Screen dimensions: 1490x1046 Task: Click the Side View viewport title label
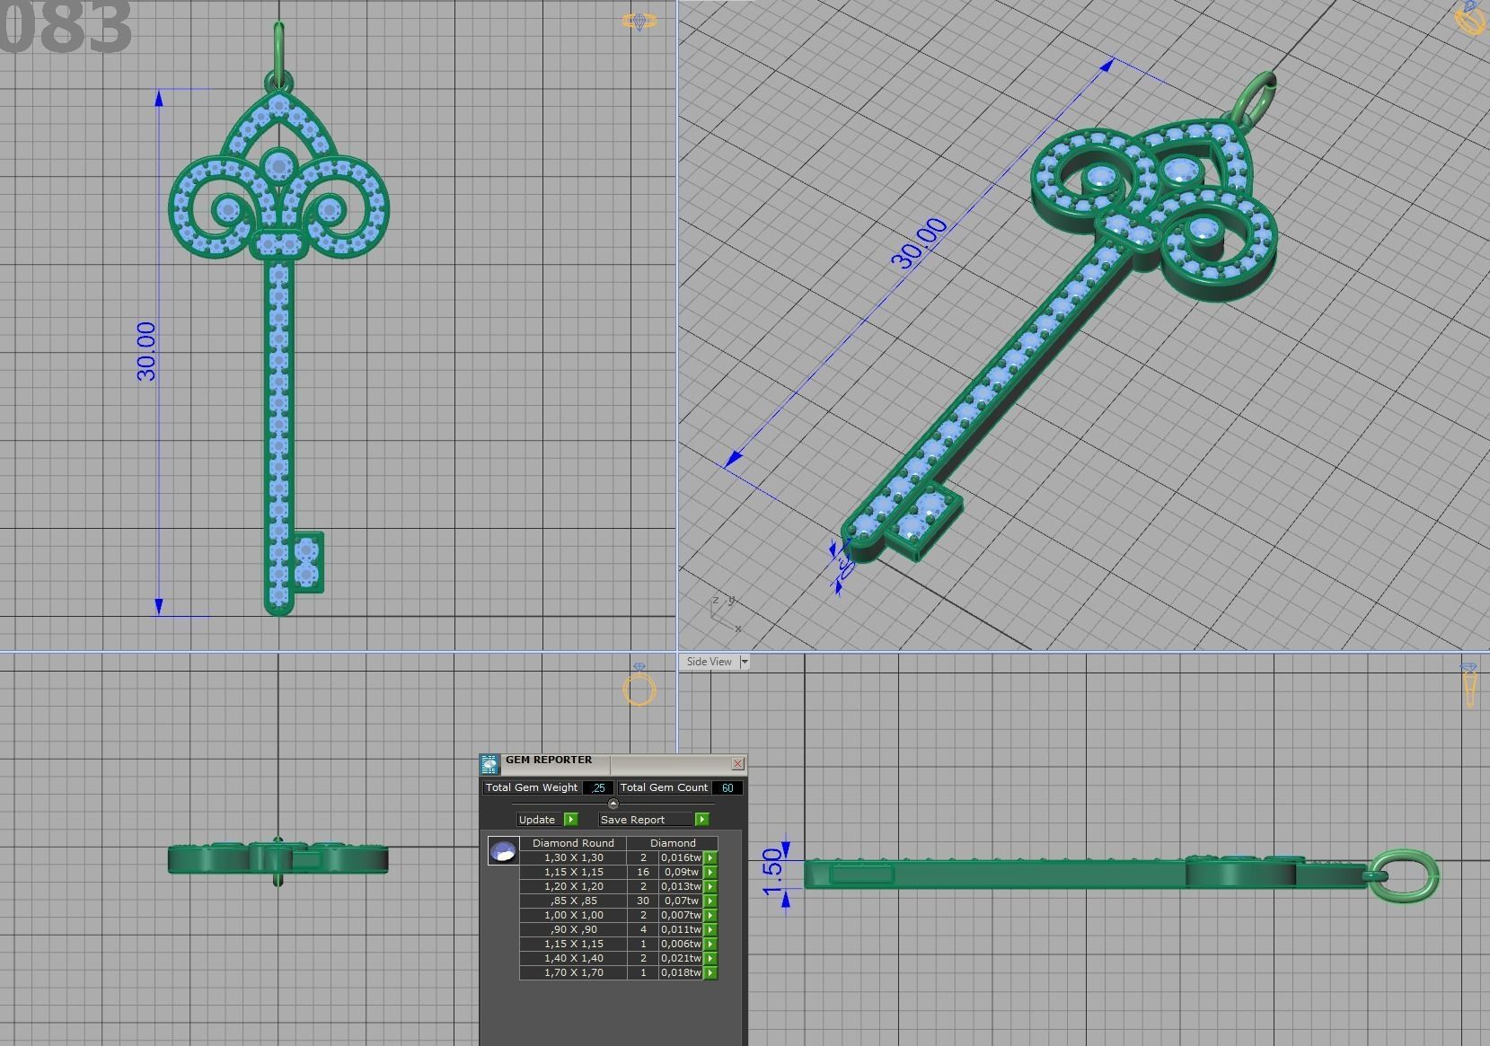coord(709,662)
